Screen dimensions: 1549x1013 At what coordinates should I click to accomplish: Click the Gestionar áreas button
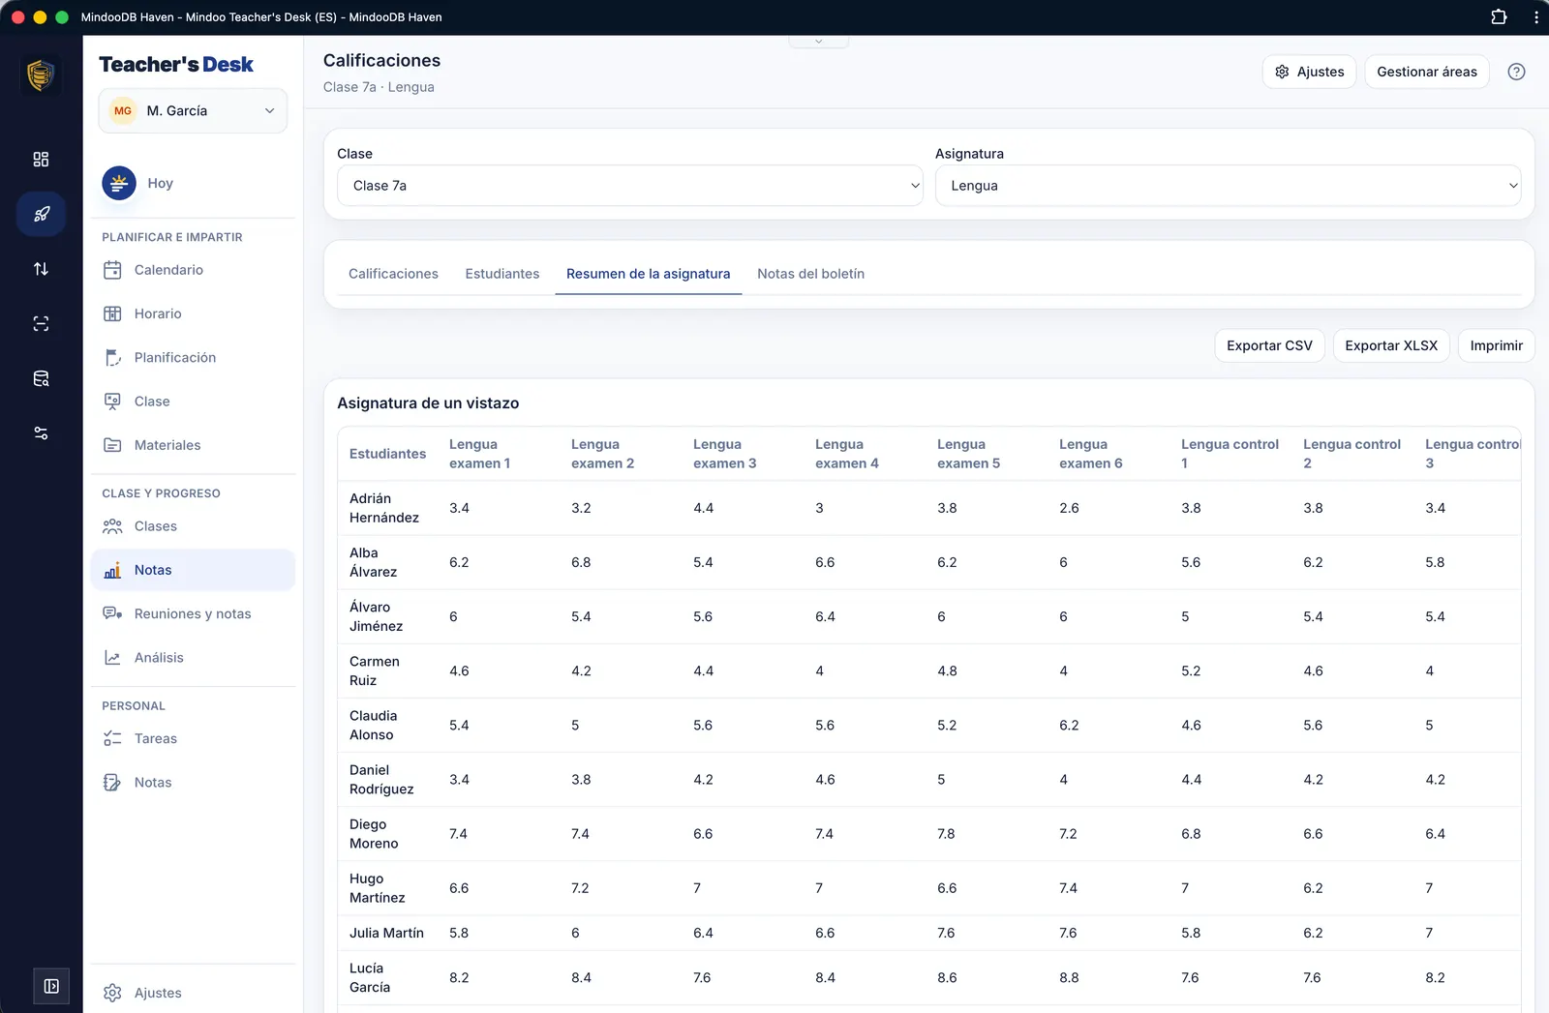[x=1427, y=72]
